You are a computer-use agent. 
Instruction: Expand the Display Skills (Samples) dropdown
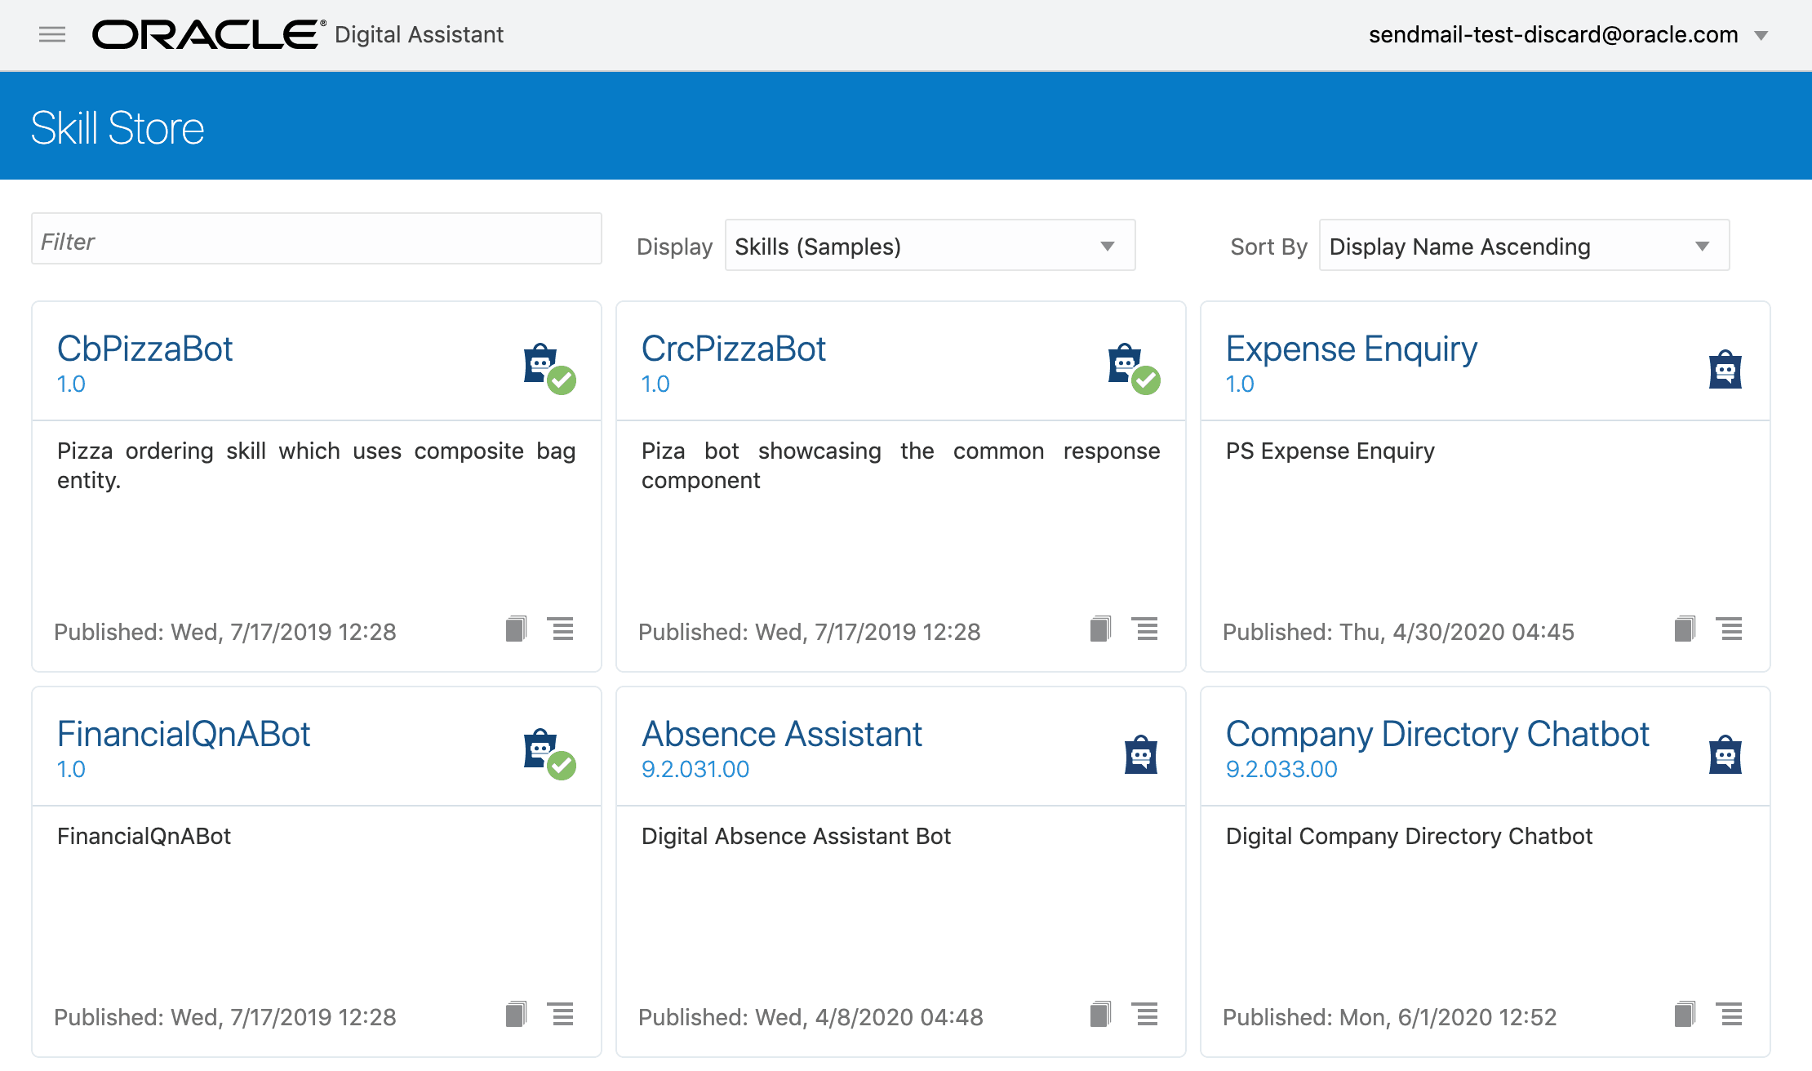click(x=930, y=246)
